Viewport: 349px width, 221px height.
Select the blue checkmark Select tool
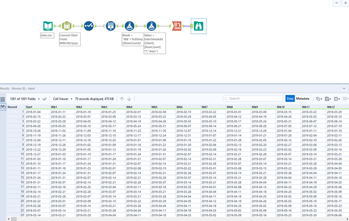[x=89, y=26]
